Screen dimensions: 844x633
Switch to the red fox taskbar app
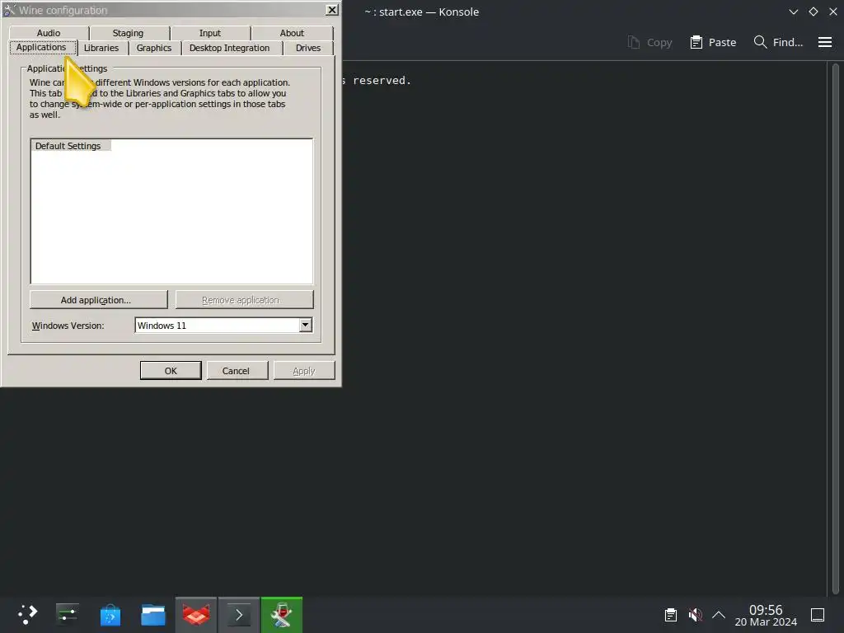coord(196,615)
